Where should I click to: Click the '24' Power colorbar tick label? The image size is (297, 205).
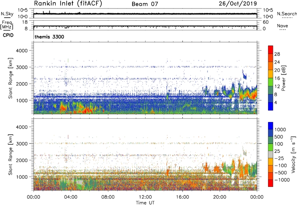coord(277,62)
